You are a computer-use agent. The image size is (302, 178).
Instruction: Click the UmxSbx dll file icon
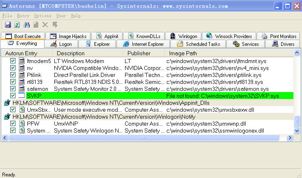(x=22, y=110)
